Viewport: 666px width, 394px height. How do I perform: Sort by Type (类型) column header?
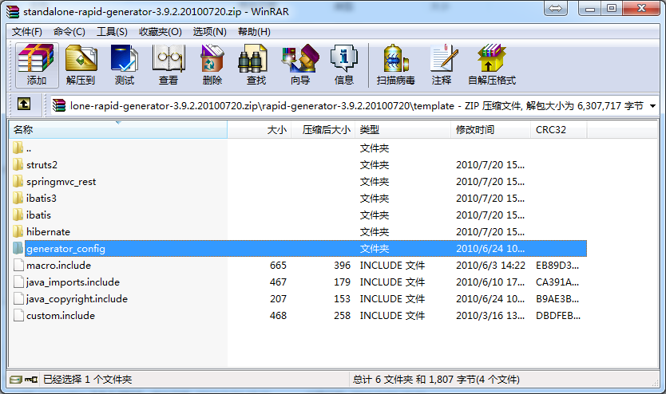[402, 130]
